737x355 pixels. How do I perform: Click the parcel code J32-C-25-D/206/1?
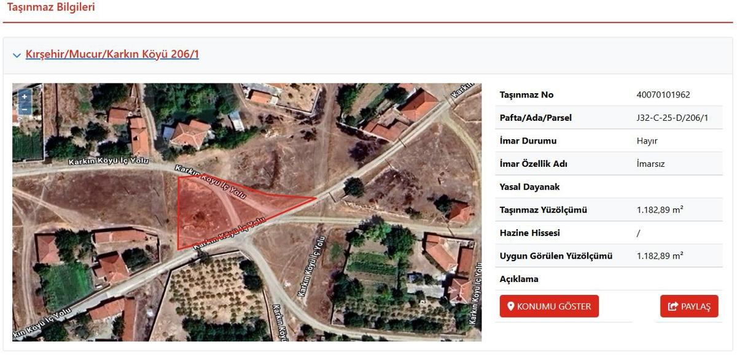point(673,118)
